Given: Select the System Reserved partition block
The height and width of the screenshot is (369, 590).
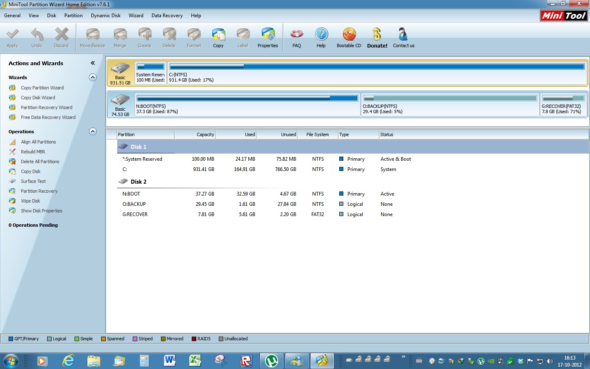Looking at the screenshot, I should click(151, 73).
